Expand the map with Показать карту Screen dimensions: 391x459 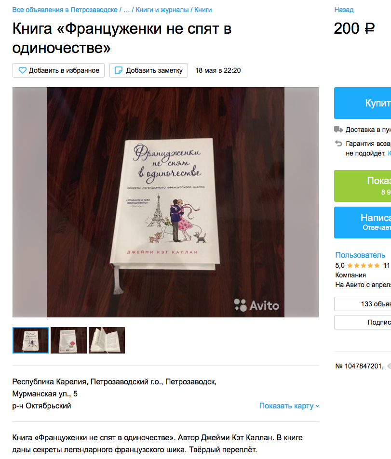pyautogui.click(x=289, y=406)
